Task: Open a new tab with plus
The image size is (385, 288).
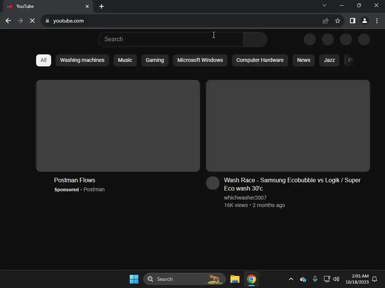Action: click(x=102, y=6)
